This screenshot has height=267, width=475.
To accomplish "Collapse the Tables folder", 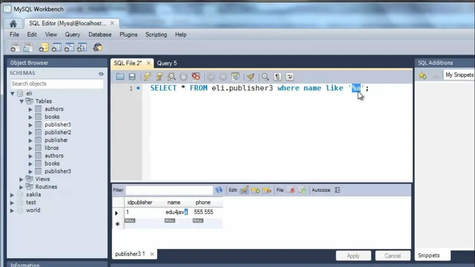I will pos(22,101).
